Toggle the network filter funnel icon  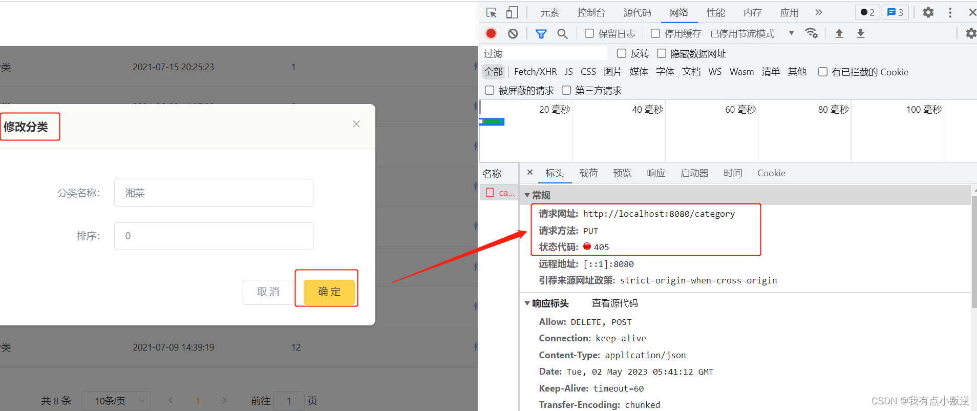point(541,34)
